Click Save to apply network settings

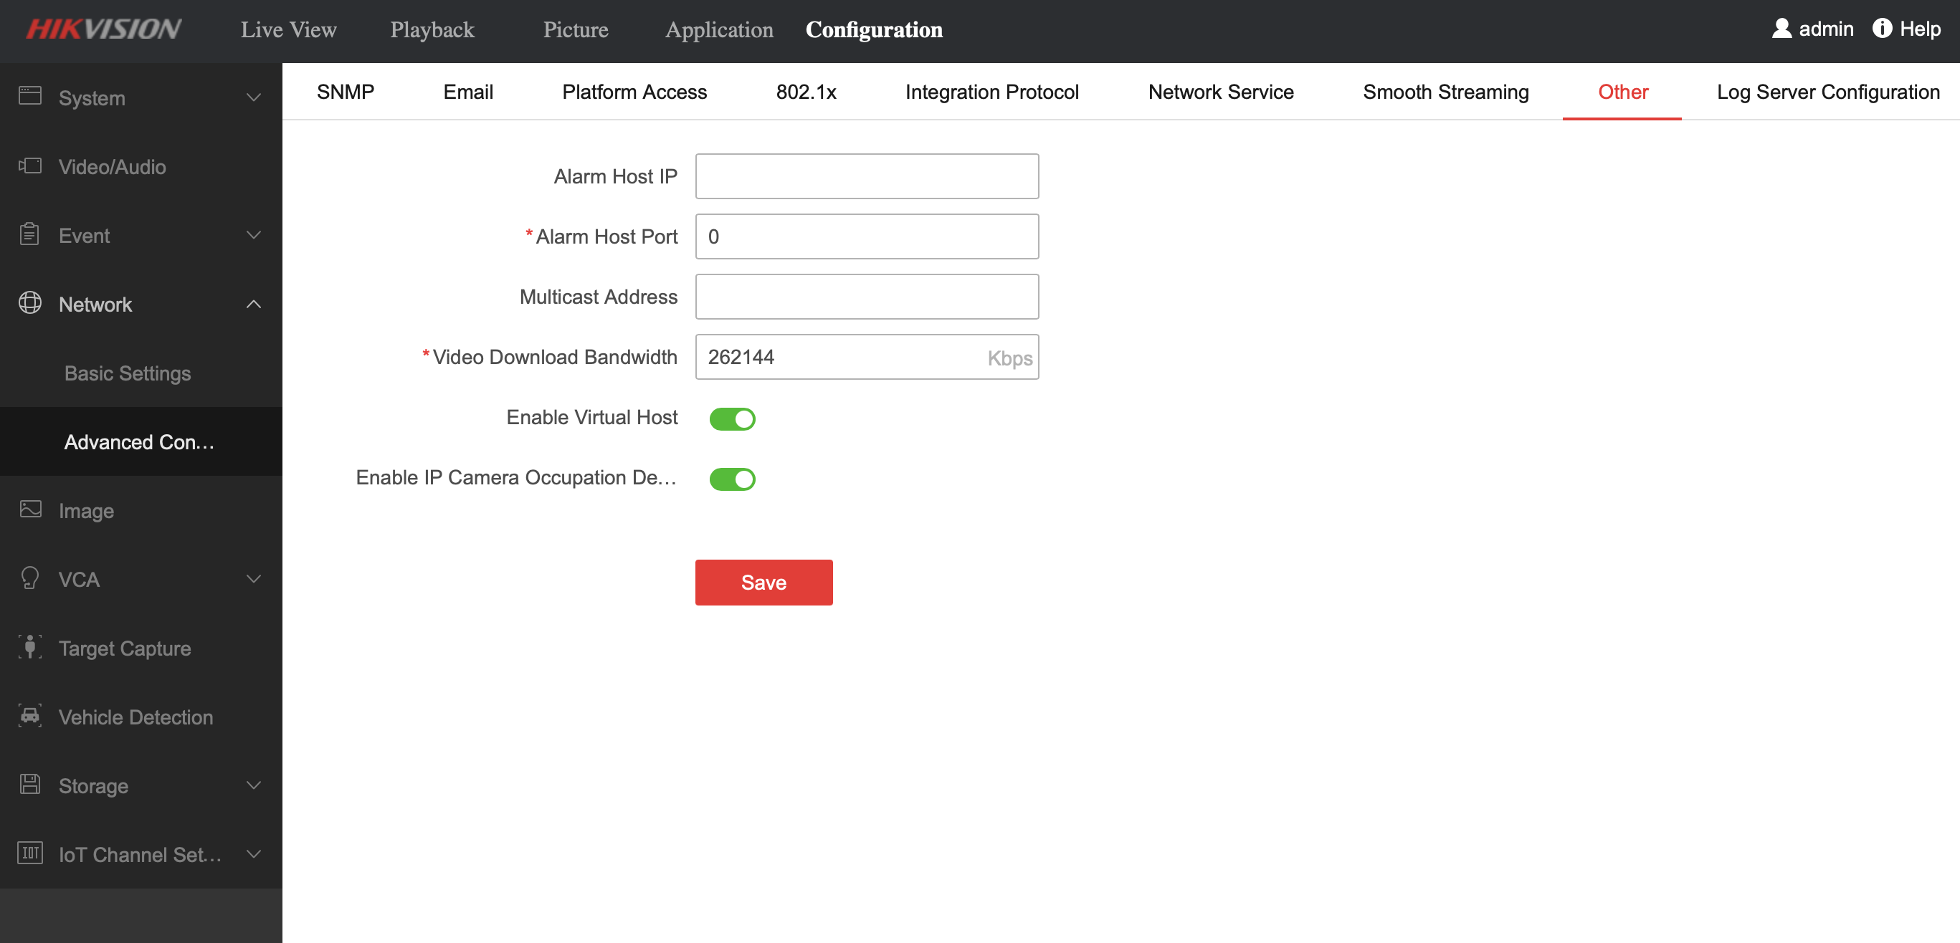(765, 582)
